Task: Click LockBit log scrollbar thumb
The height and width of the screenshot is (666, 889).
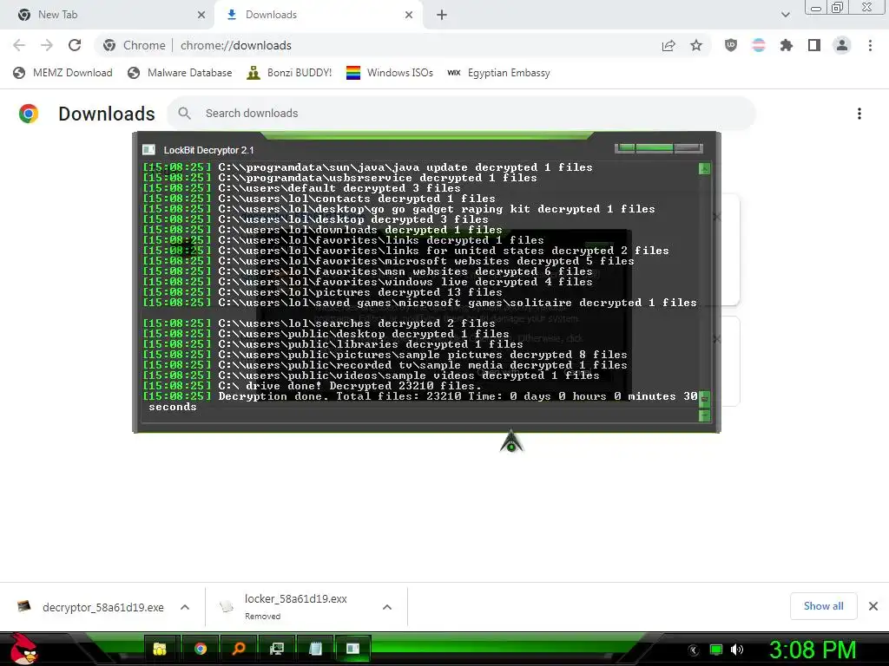Action: [x=704, y=398]
